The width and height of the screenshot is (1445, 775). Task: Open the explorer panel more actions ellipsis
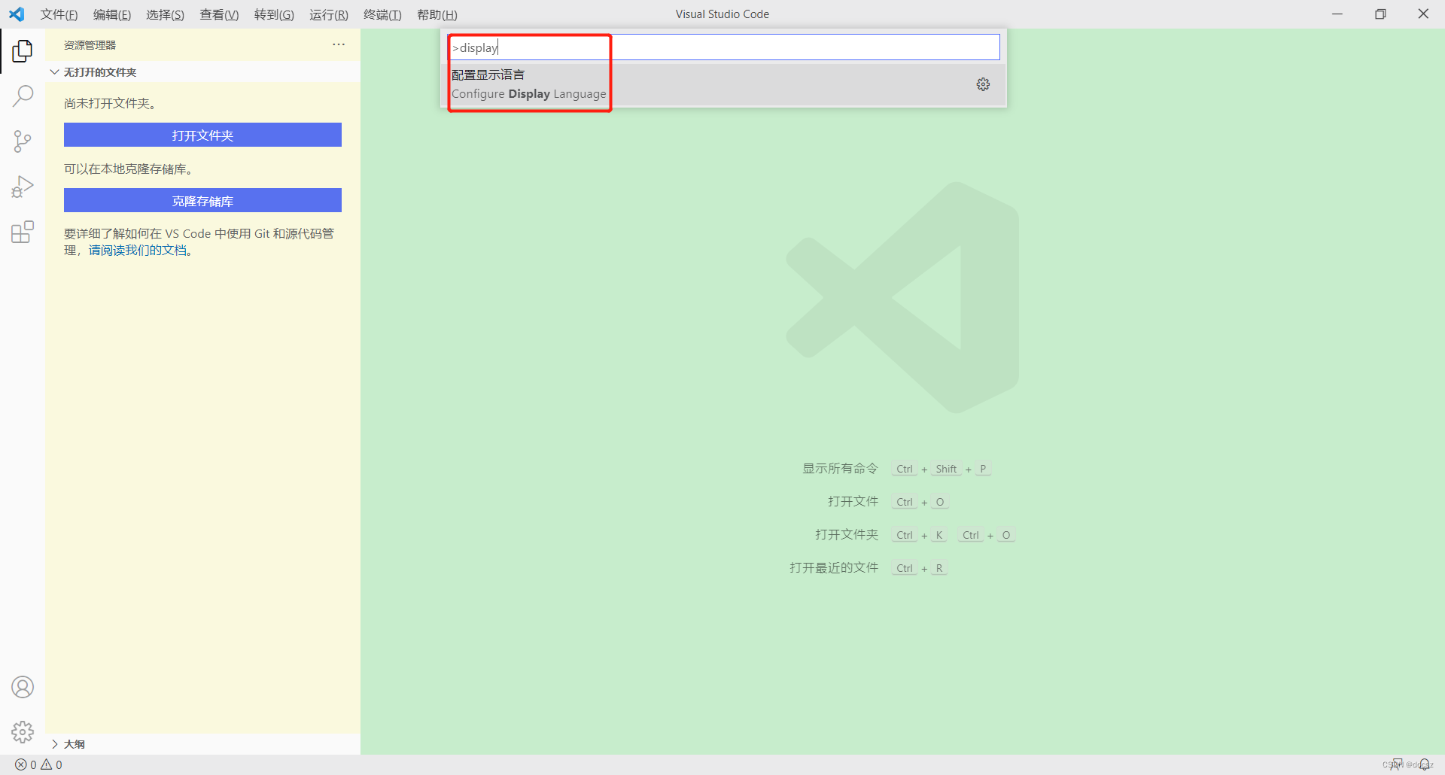pos(339,44)
